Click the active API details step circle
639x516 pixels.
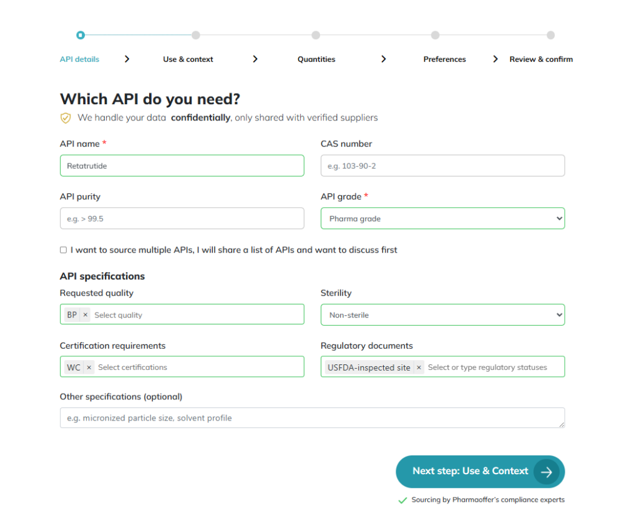(80, 35)
